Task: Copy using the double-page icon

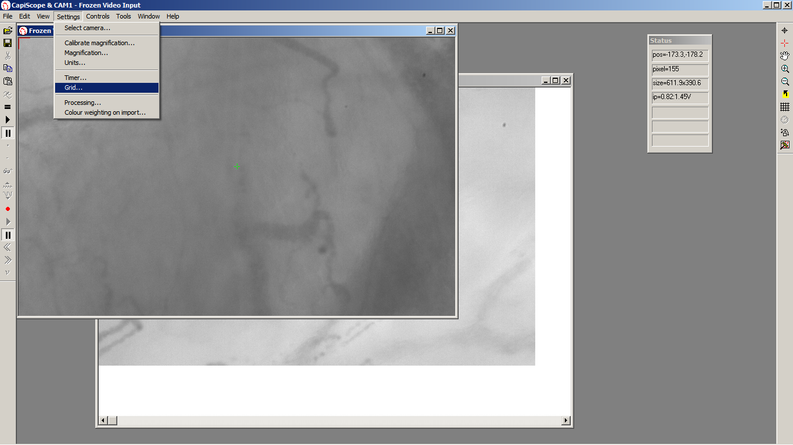Action: [x=8, y=68]
